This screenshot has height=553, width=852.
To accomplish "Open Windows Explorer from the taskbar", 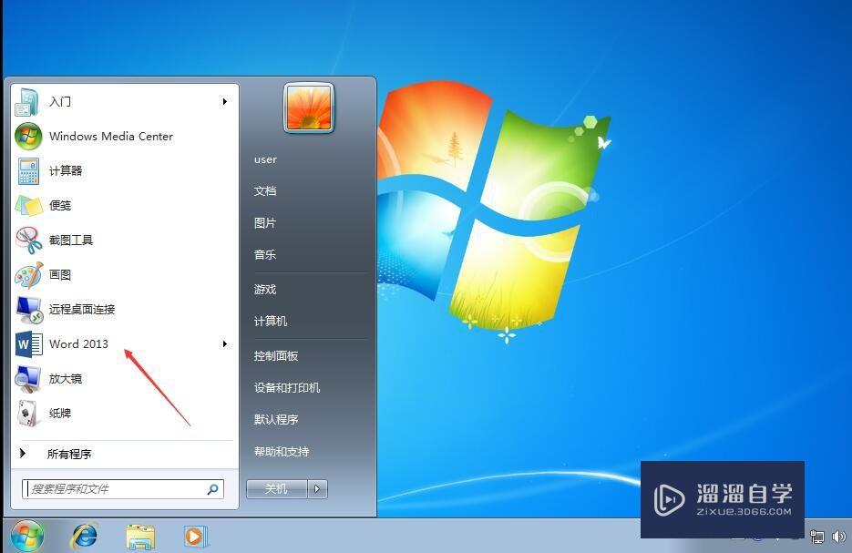I will (x=140, y=536).
